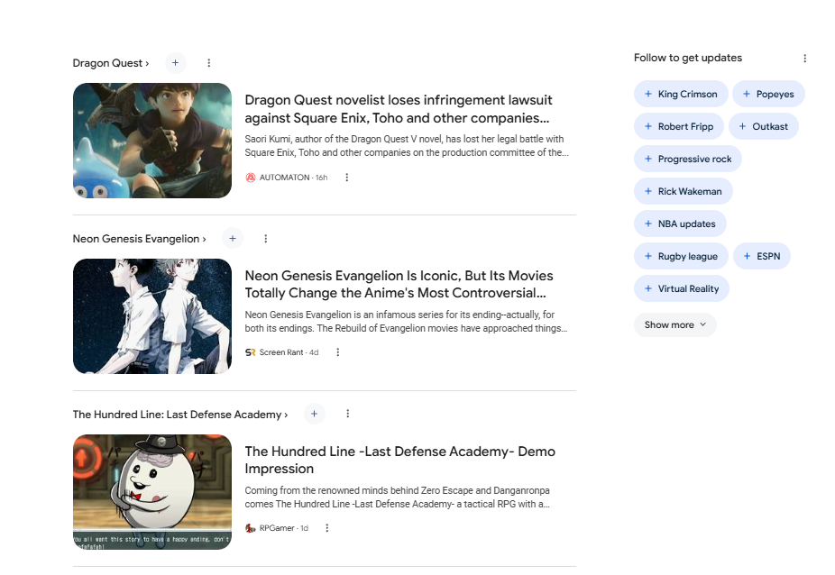835x575 pixels.
Task: Open the Dragon Quest novelist lawsuit headline
Action: (x=399, y=109)
